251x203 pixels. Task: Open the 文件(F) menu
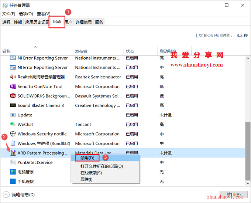pos(8,14)
